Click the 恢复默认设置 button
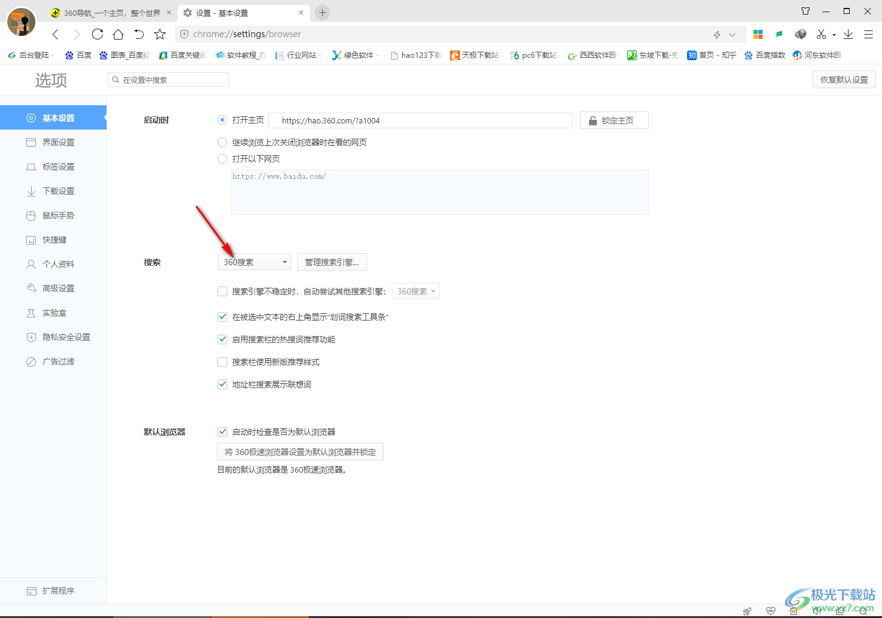Viewport: 882px width, 618px height. tap(844, 80)
